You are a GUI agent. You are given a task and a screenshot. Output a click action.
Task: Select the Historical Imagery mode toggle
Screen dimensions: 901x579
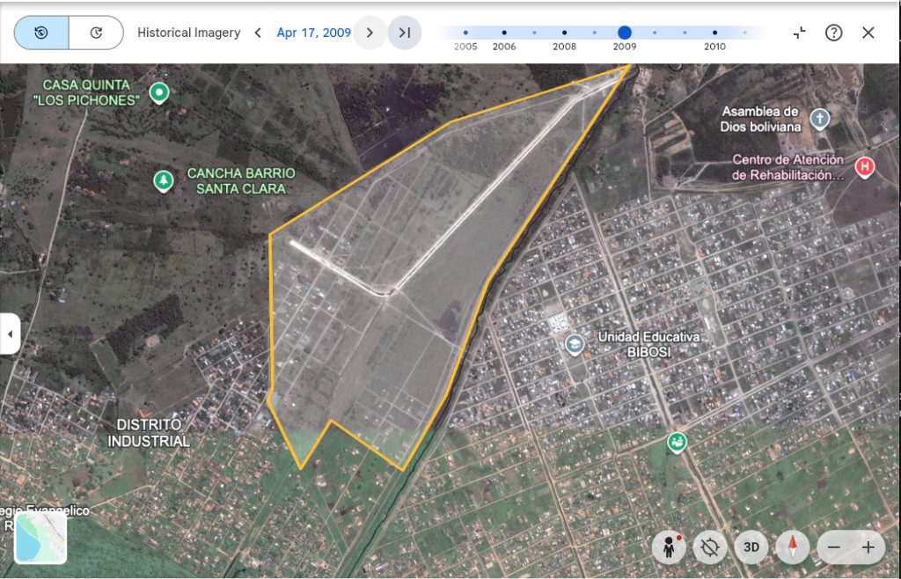41,33
